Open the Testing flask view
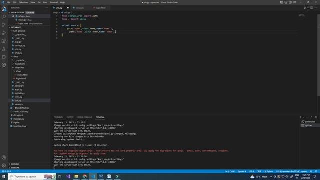The width and height of the screenshot is (320, 180). tap(4, 49)
